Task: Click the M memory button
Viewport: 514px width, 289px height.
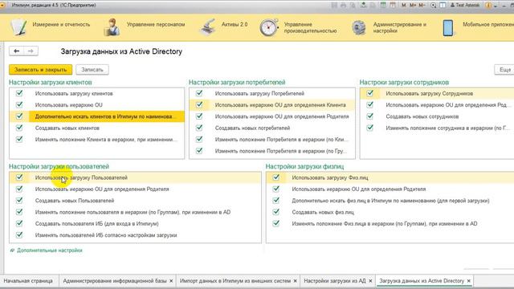Action: (403, 6)
